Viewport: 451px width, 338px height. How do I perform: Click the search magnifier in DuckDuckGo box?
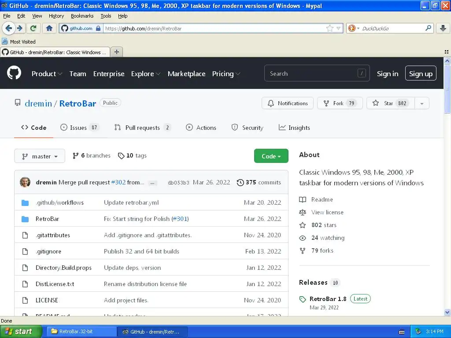pyautogui.click(x=428, y=28)
